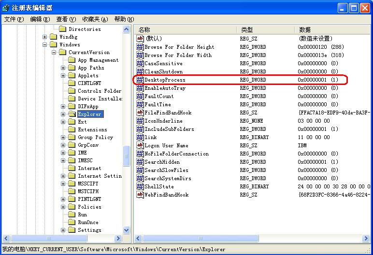
Task: Maximize the registry editor window
Action: pos(354,8)
